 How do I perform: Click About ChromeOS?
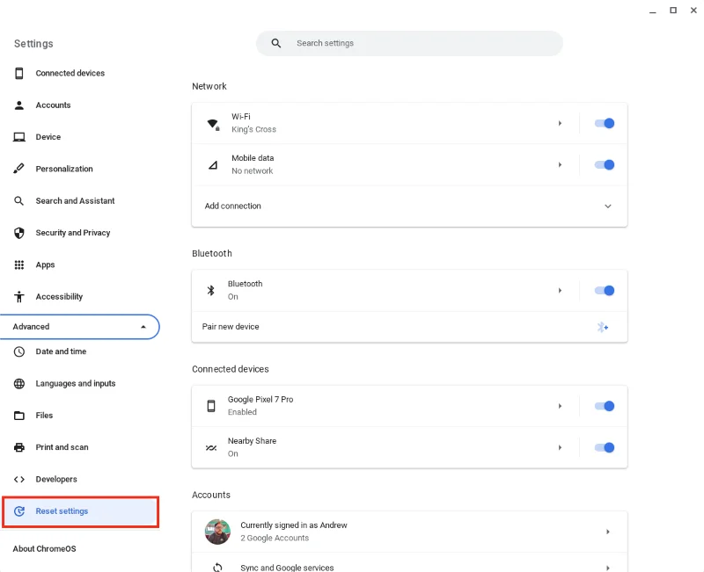click(43, 547)
